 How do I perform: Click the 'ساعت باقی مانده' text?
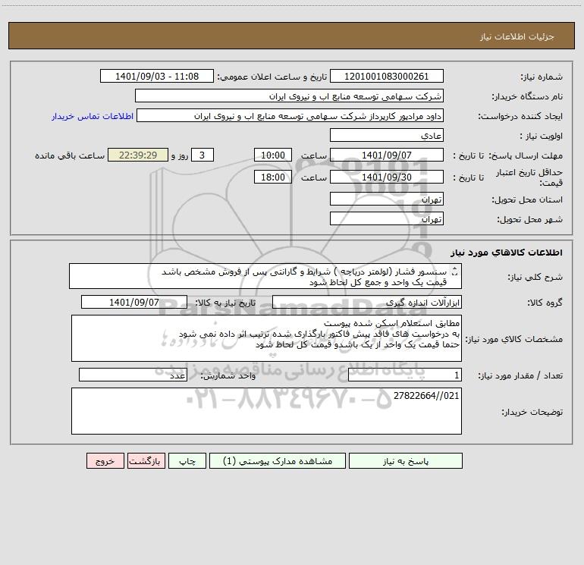(x=70, y=155)
